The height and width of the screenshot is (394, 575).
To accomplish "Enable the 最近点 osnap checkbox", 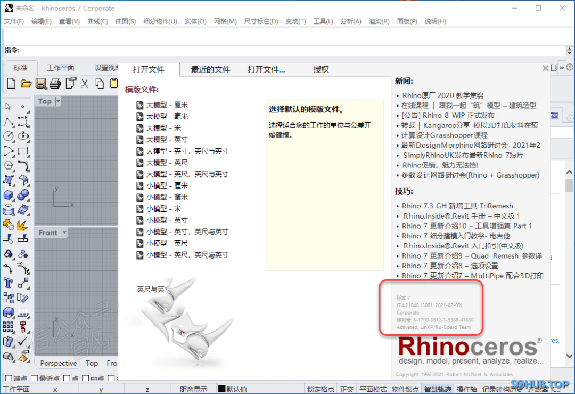I will tap(35, 378).
